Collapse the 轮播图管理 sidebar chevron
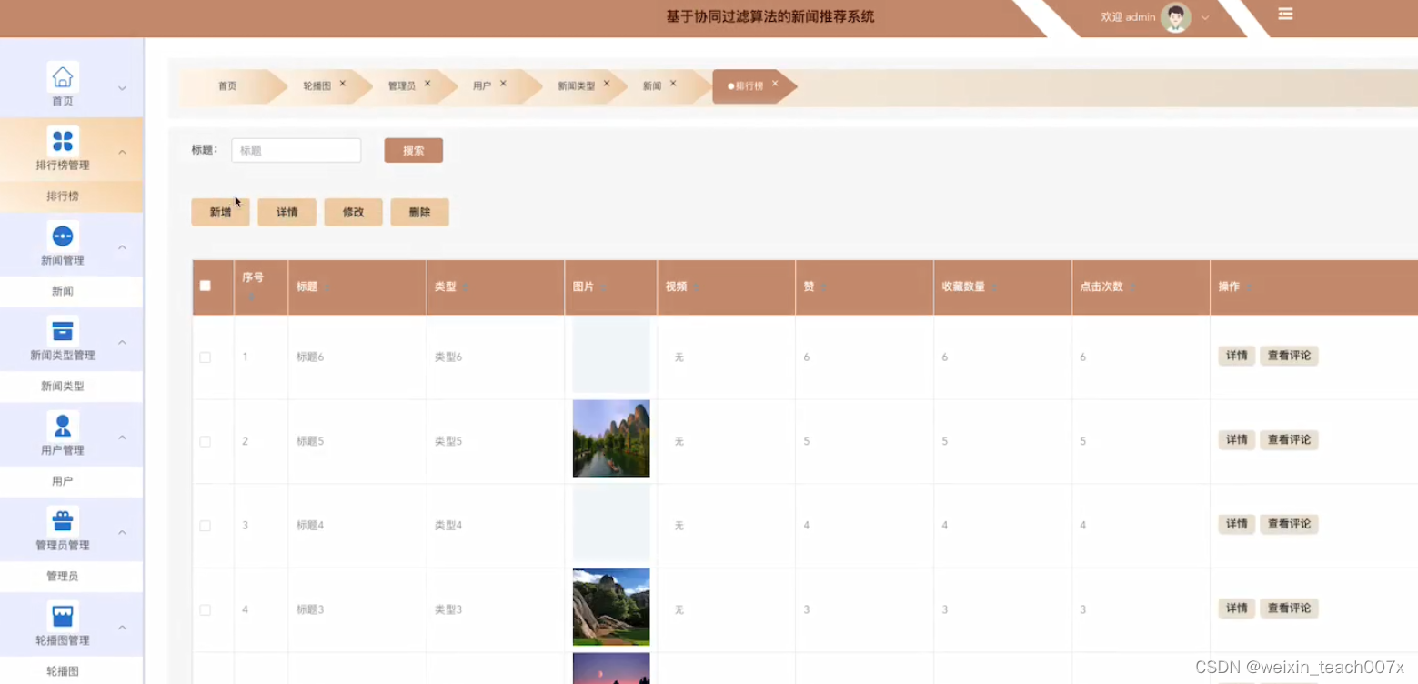The width and height of the screenshot is (1418, 684). (x=122, y=628)
